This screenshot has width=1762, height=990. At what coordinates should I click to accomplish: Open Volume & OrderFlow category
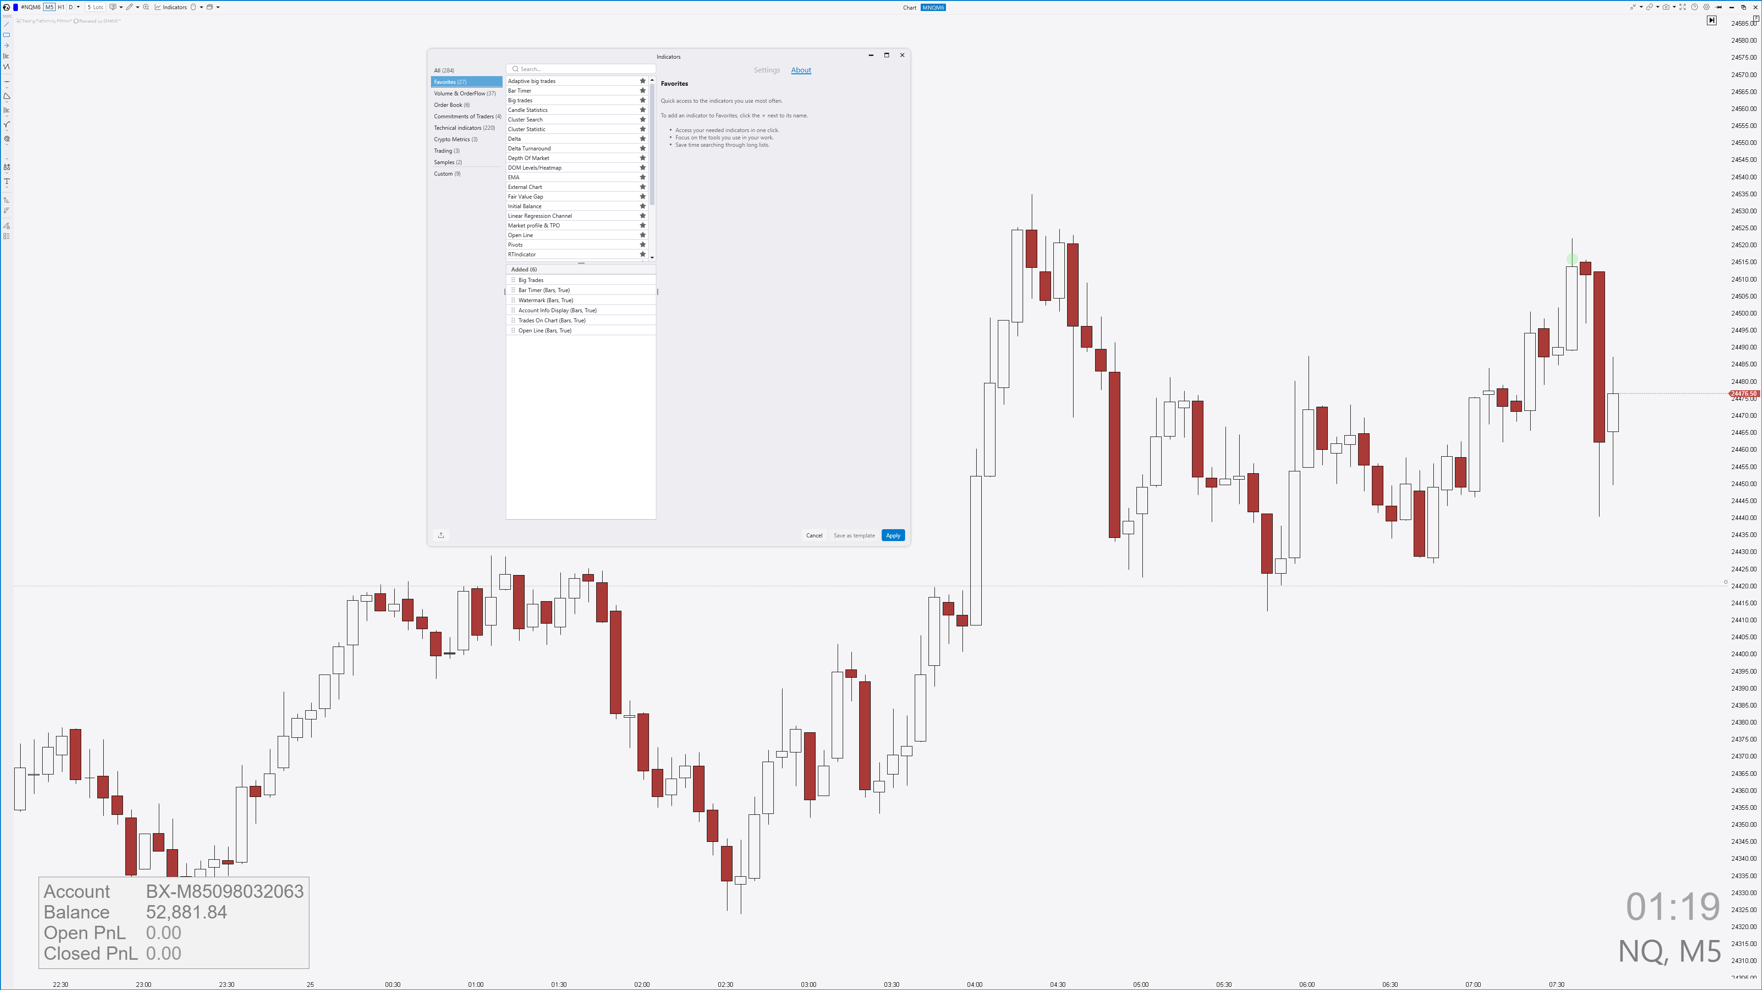(x=466, y=93)
